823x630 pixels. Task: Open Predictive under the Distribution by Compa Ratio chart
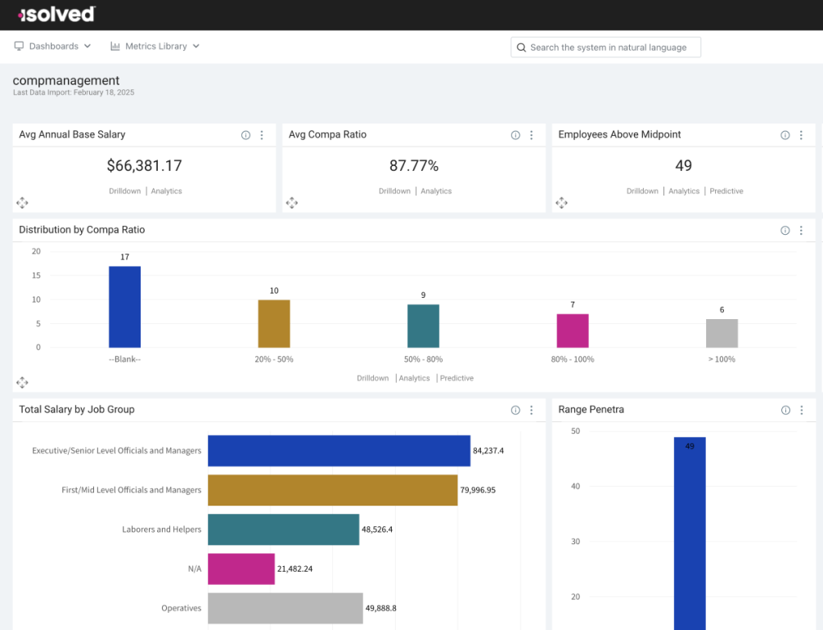tap(456, 378)
